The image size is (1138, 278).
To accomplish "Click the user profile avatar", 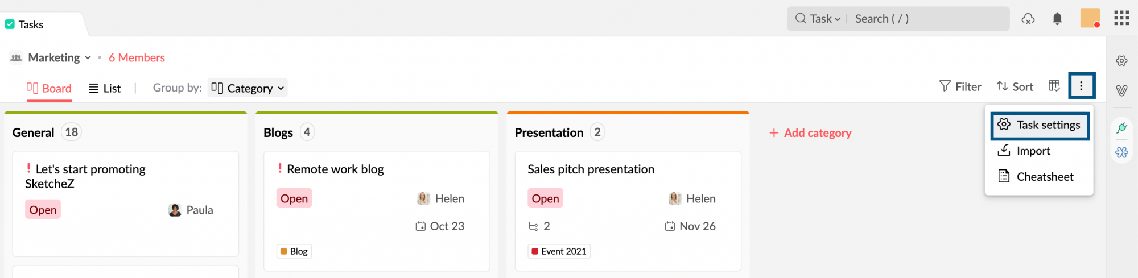I will coord(1090,18).
